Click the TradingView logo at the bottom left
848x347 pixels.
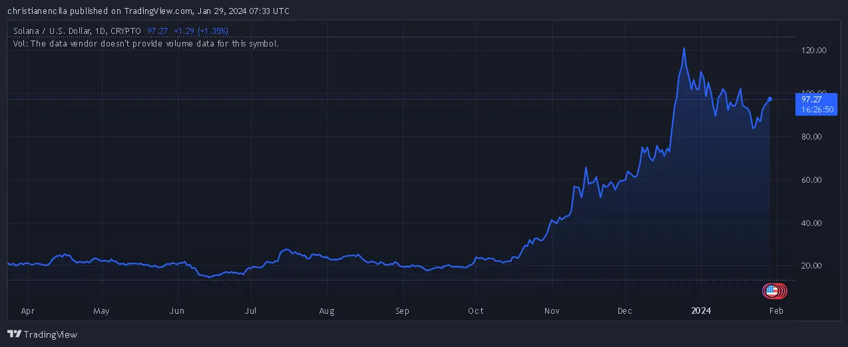[x=42, y=334]
